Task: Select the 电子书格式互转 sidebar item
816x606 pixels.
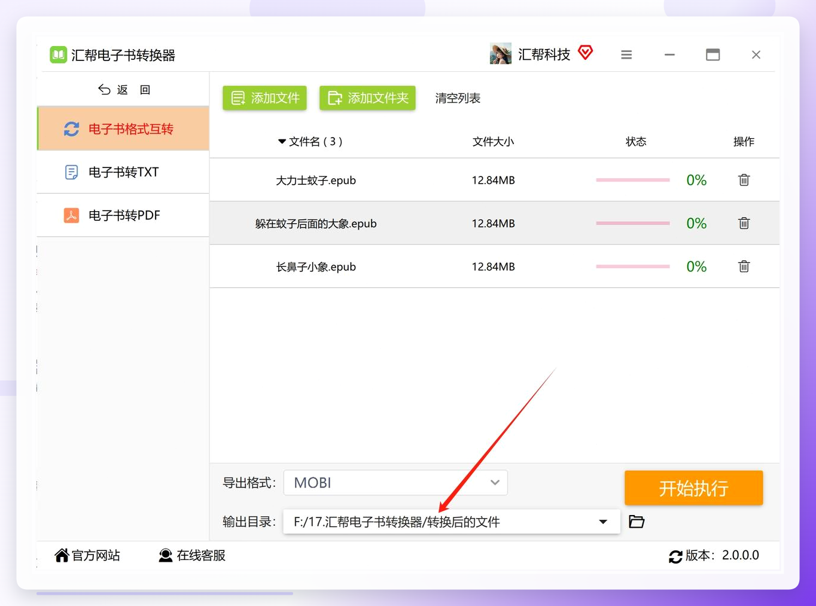Action: point(123,129)
